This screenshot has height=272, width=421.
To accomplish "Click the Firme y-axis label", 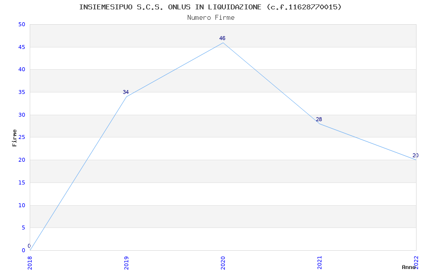I will 14,138.
